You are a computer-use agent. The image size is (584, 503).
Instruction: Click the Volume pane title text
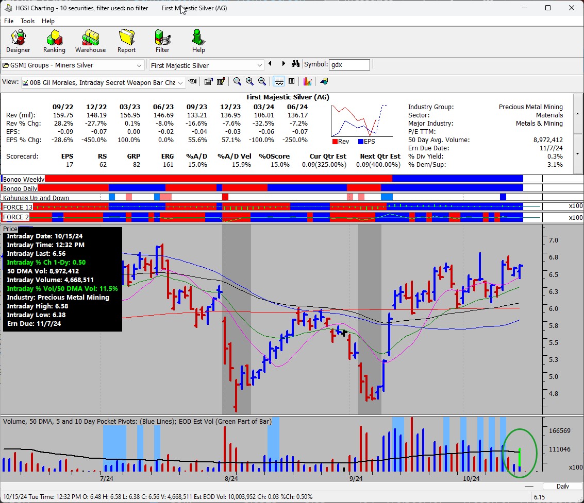(138, 422)
